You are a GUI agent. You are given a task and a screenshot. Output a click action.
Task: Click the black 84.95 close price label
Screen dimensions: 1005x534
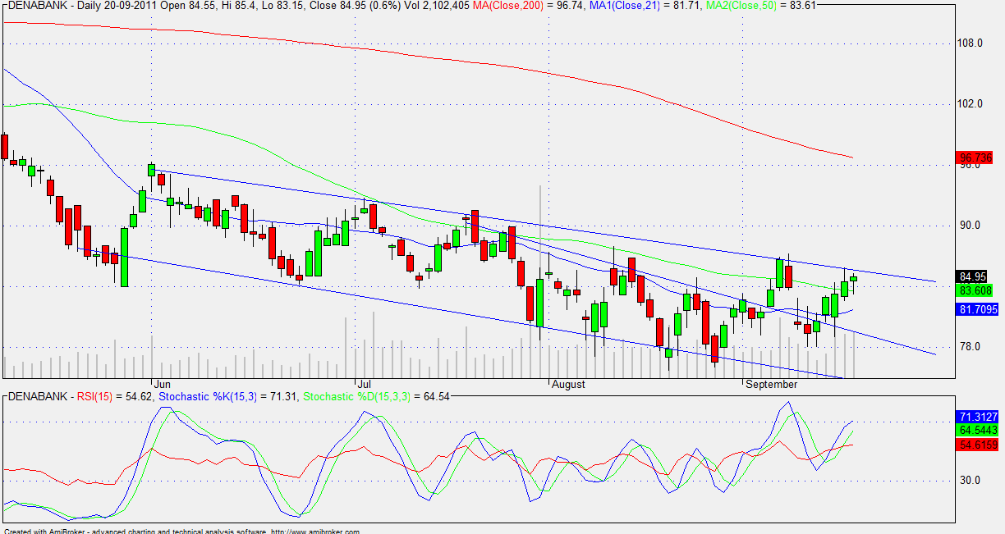tap(972, 276)
